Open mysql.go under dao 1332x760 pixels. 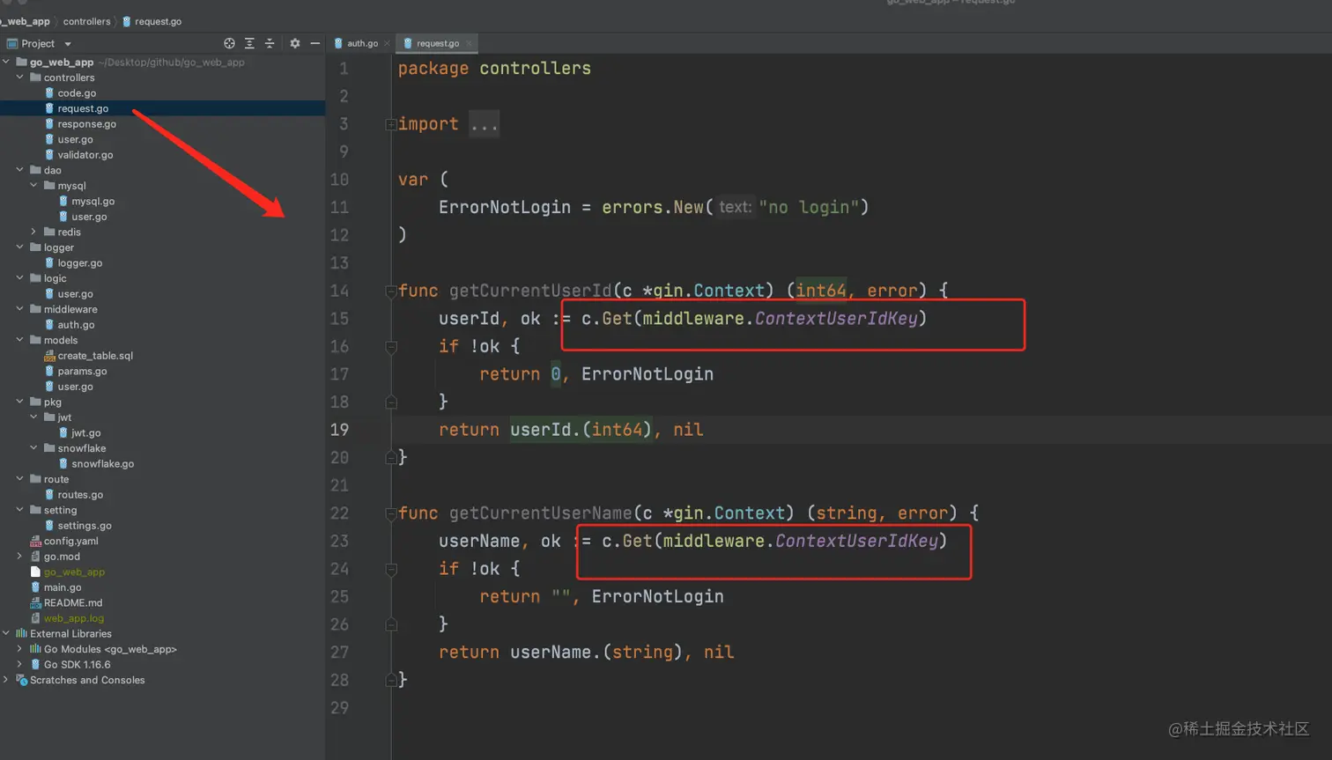point(92,202)
